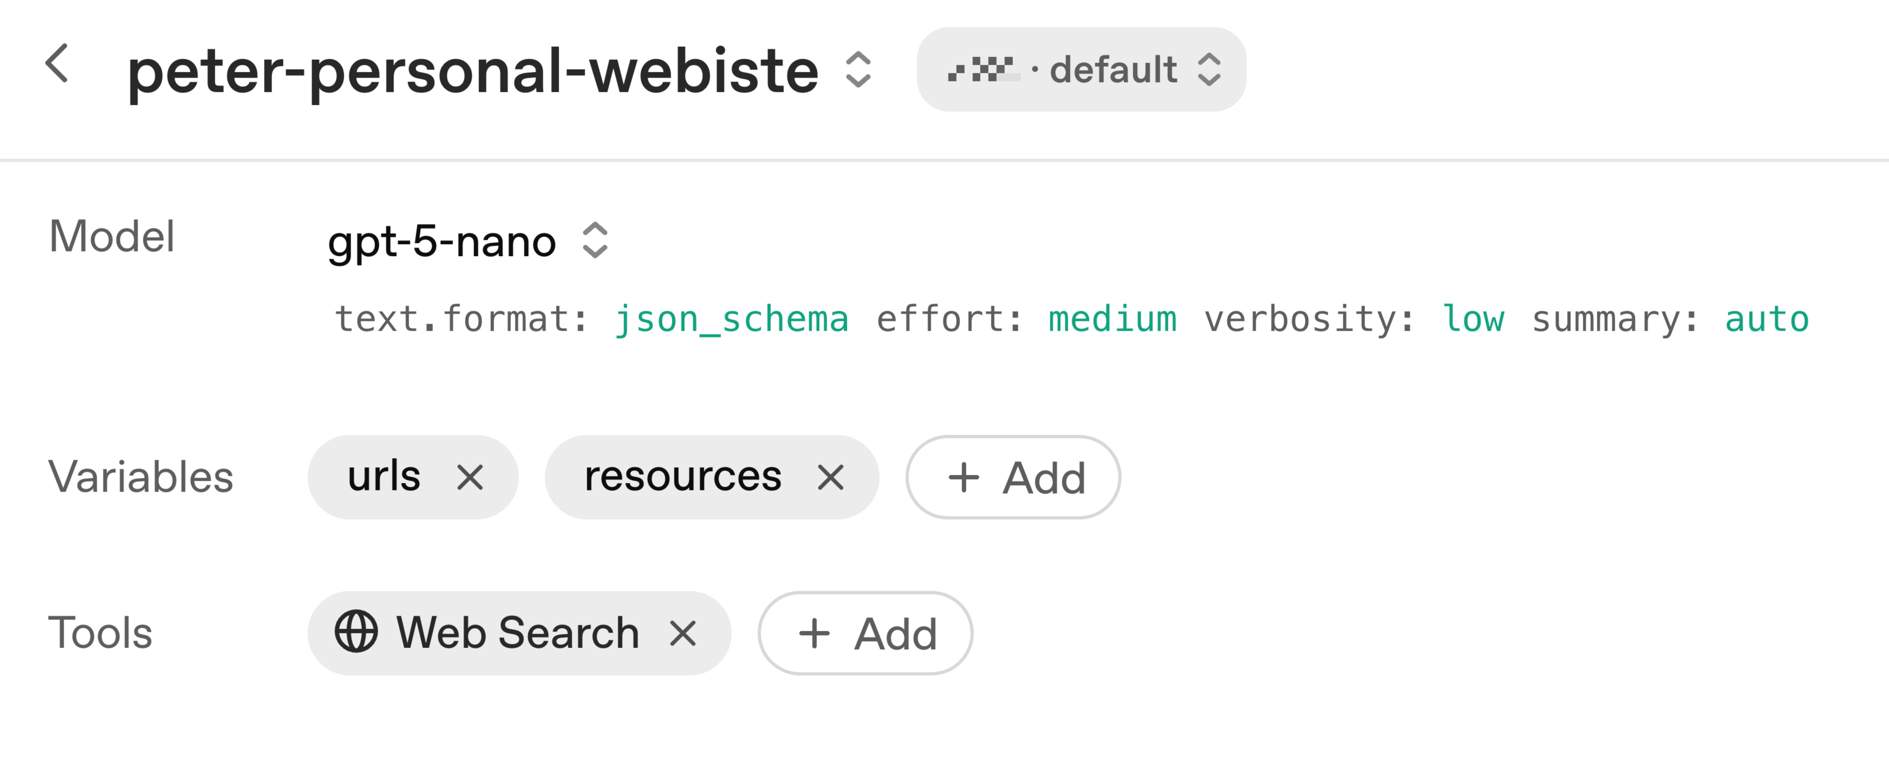This screenshot has height=767, width=1889.
Task: Click the plus icon in Variables Add
Action: point(963,478)
